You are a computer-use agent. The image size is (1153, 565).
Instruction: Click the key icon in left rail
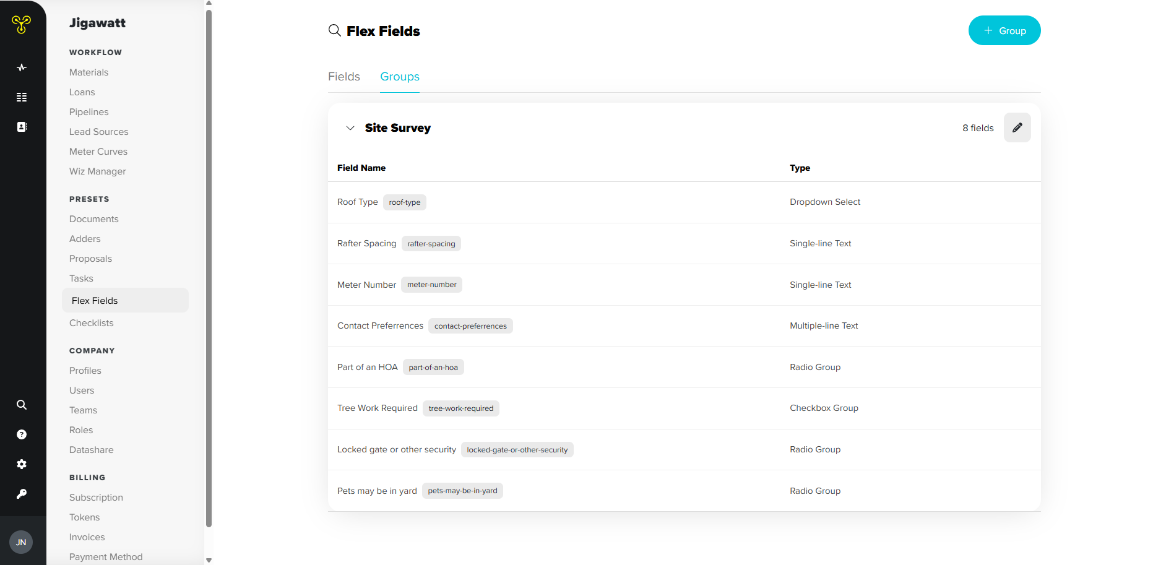(x=22, y=494)
